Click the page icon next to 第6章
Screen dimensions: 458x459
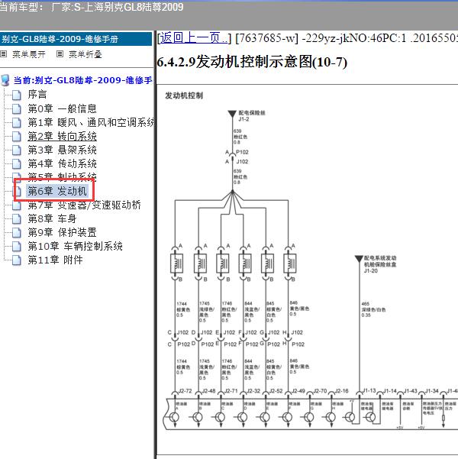(18, 192)
